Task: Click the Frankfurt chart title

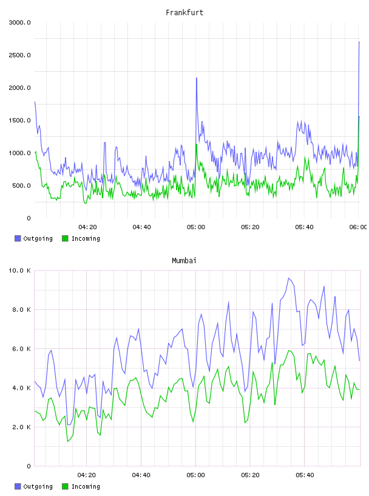Action: tap(184, 13)
